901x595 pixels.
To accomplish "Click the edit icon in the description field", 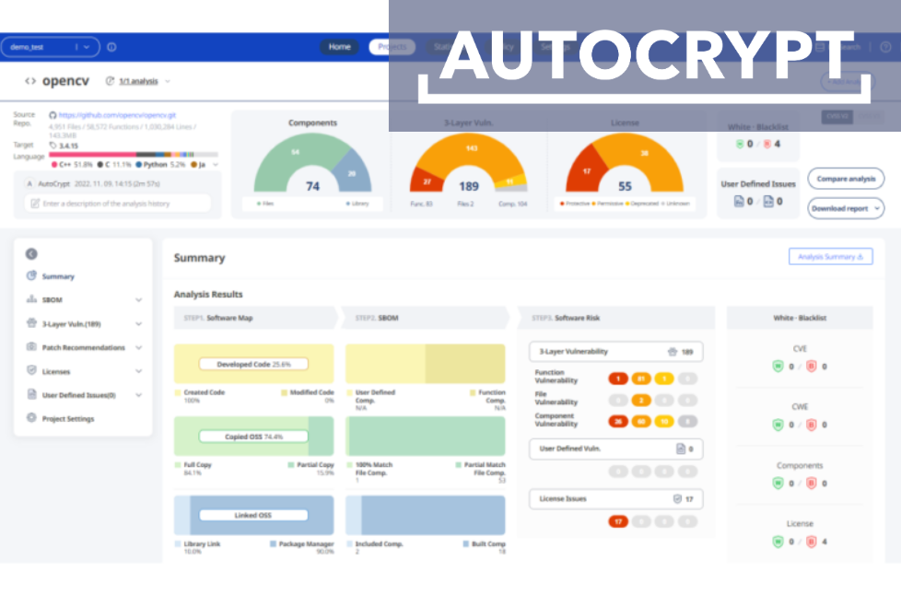I will 35,204.
